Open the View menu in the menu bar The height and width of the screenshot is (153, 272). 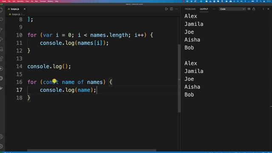coord(27,1)
